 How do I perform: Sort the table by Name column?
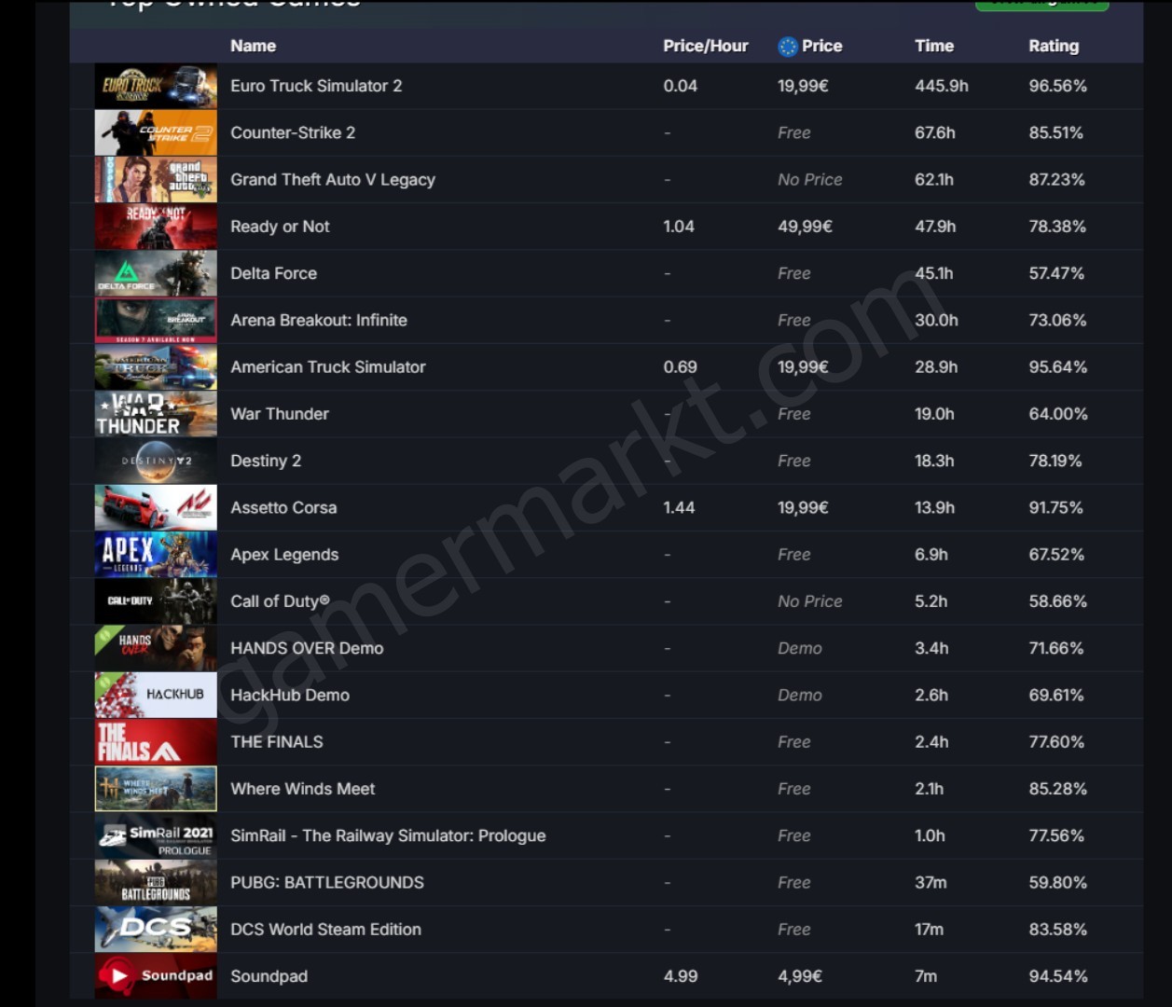coord(253,46)
